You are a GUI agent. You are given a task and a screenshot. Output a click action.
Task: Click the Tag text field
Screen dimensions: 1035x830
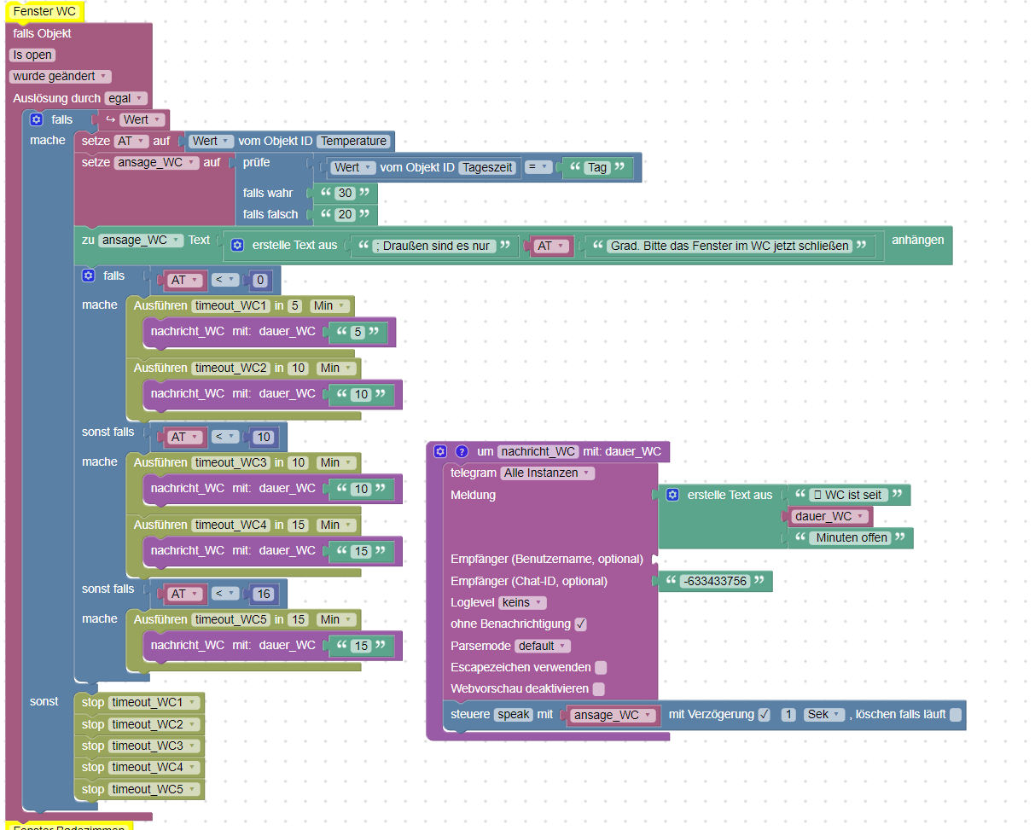click(x=597, y=167)
